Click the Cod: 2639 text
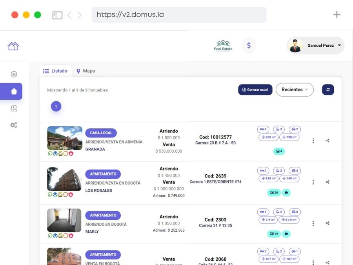 215,176
